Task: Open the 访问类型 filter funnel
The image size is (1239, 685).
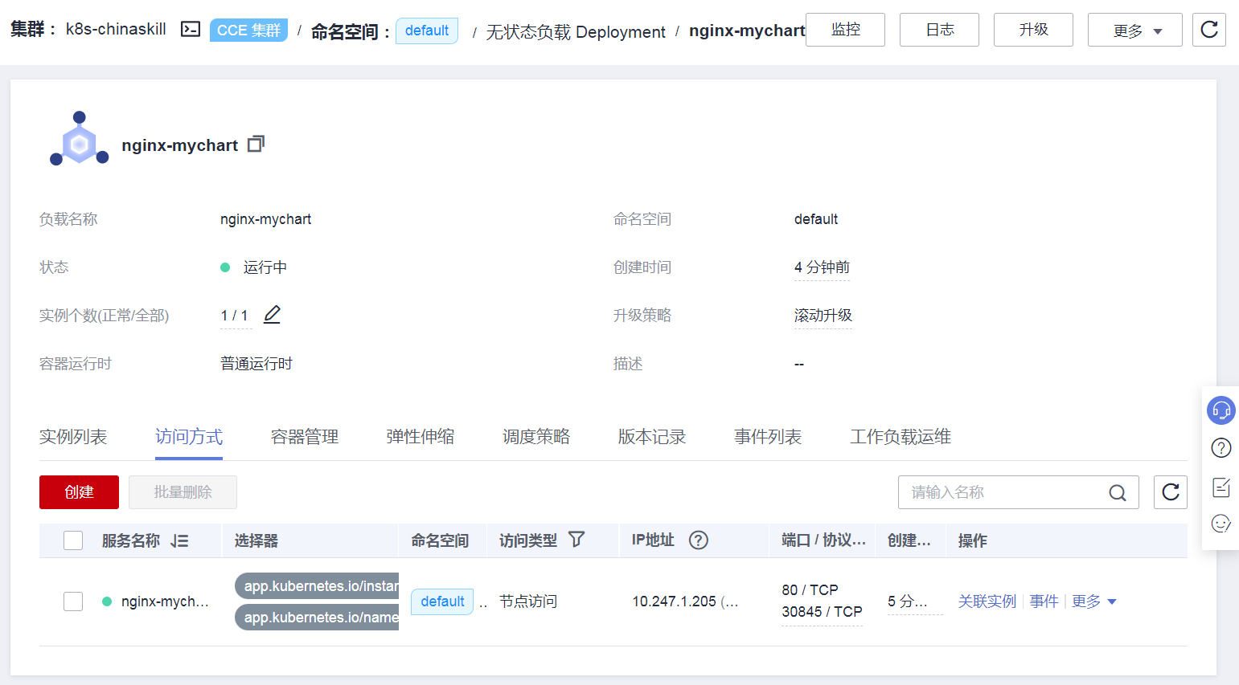Action: coord(576,540)
